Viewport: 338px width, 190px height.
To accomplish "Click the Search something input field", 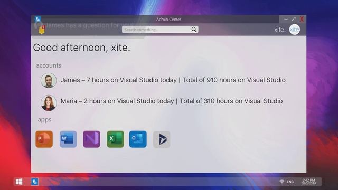I will (160, 30).
